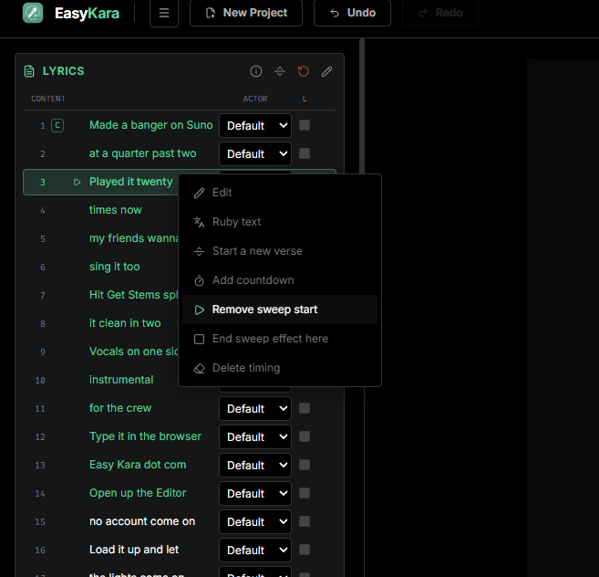Choose Edit from the context menu
Screen dimensions: 599x577
pyautogui.click(x=280, y=193)
